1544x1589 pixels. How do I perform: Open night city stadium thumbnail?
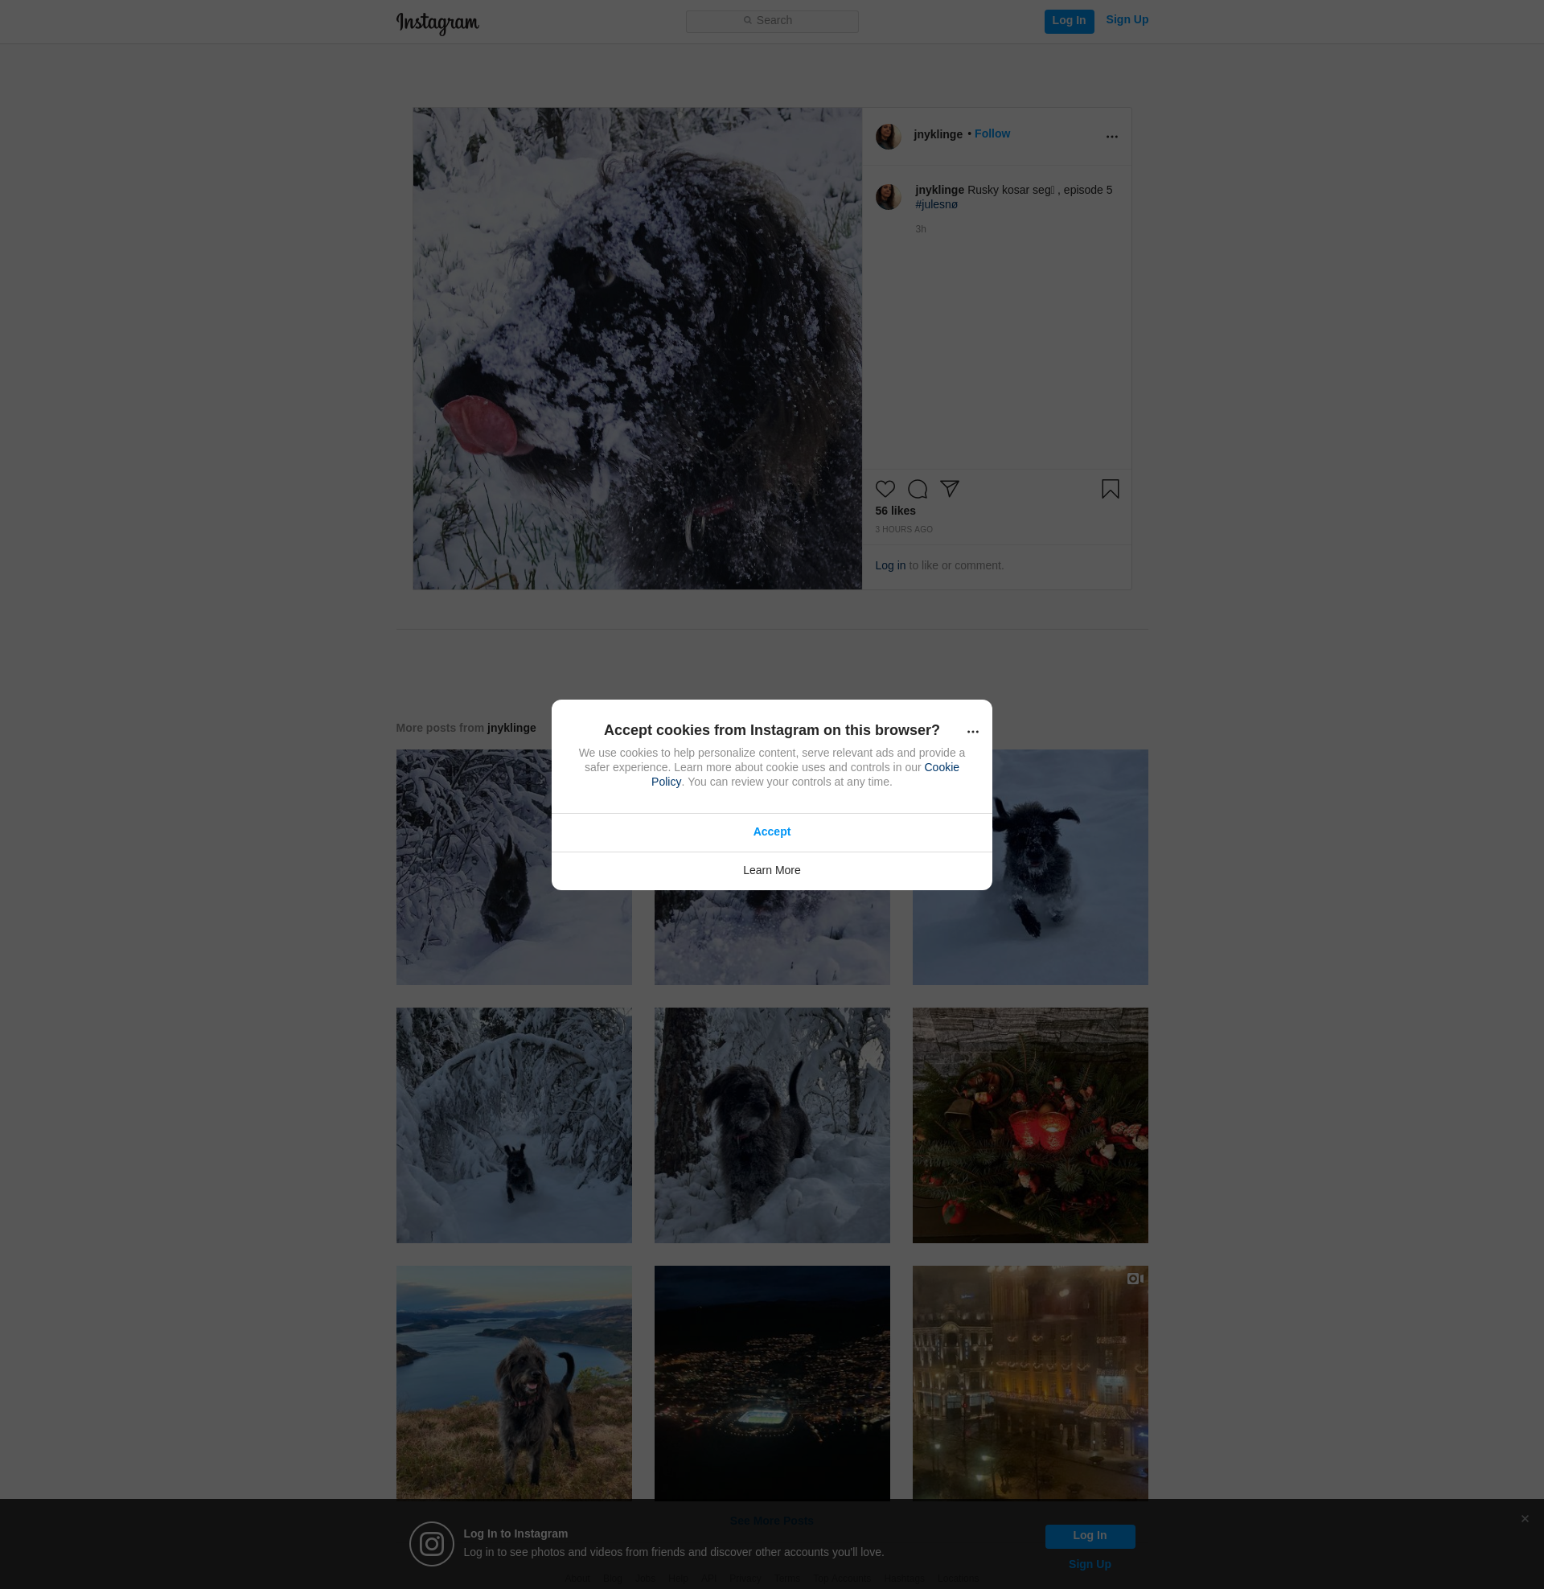click(x=771, y=1382)
